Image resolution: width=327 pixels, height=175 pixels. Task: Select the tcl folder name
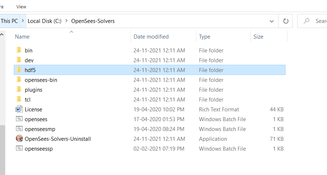tap(28, 99)
